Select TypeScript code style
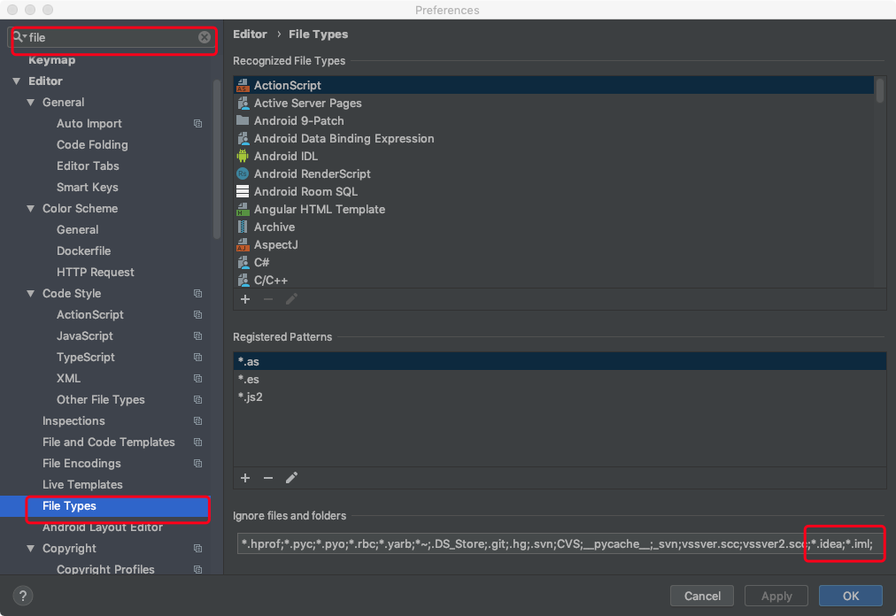Viewport: 896px width, 616px height. (86, 358)
